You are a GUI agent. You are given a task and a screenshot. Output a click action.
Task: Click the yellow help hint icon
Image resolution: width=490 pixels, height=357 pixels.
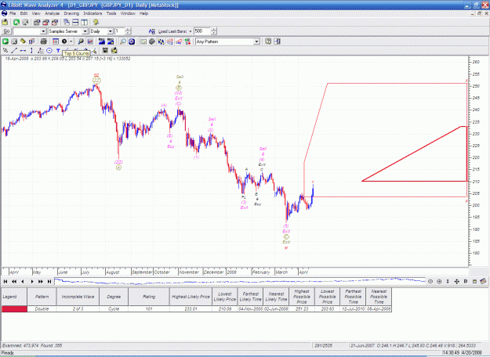(x=96, y=22)
